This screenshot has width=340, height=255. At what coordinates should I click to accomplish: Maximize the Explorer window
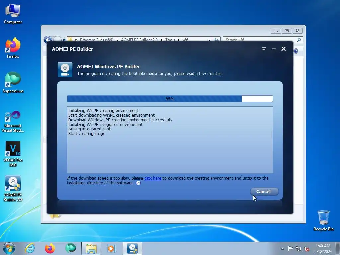coord(287,31)
